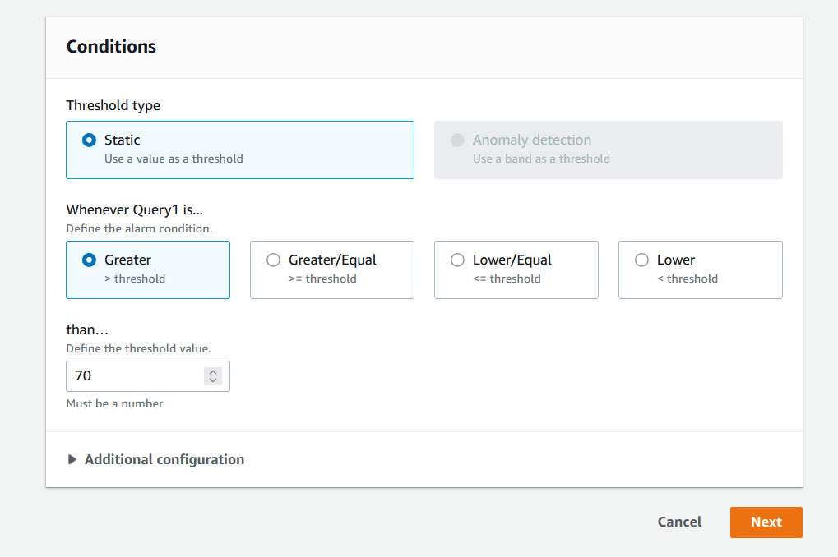Screen dimensions: 838x557
Task: Increase threshold using the up stepper arrow
Action: click(x=214, y=372)
